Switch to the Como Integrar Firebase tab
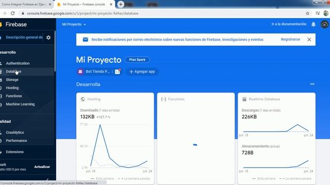The height and width of the screenshot is (185, 330). coord(24,4)
